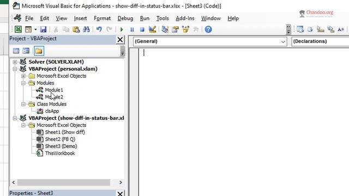This screenshot has width=349, height=196.
Task: Open the Edit menu
Action: [45, 19]
